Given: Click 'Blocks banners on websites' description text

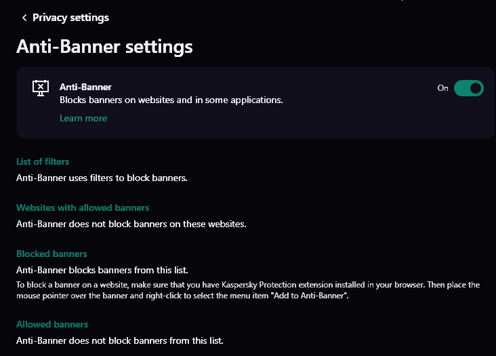Looking at the screenshot, I should tap(171, 100).
